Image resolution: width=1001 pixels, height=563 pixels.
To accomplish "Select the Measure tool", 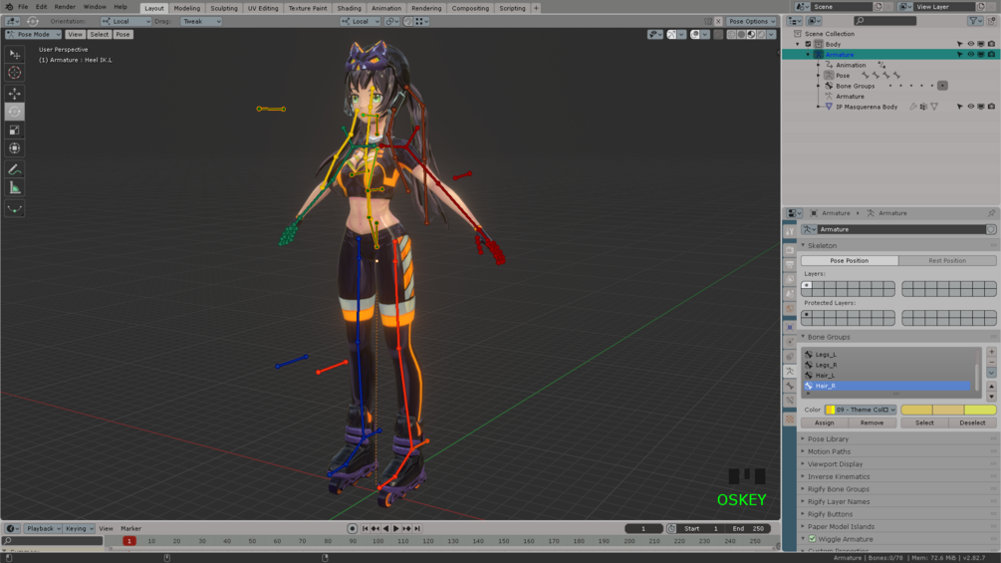I will (x=15, y=187).
